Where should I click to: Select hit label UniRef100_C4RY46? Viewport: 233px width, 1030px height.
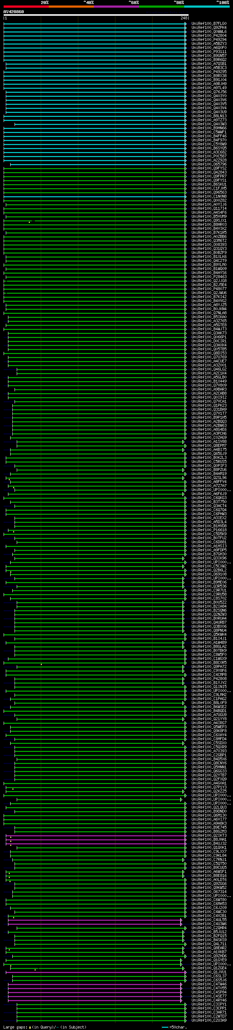(209, 1000)
